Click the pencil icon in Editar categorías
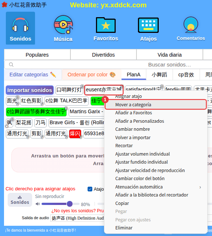This screenshot has height=236, width=212. pyautogui.click(x=53, y=75)
